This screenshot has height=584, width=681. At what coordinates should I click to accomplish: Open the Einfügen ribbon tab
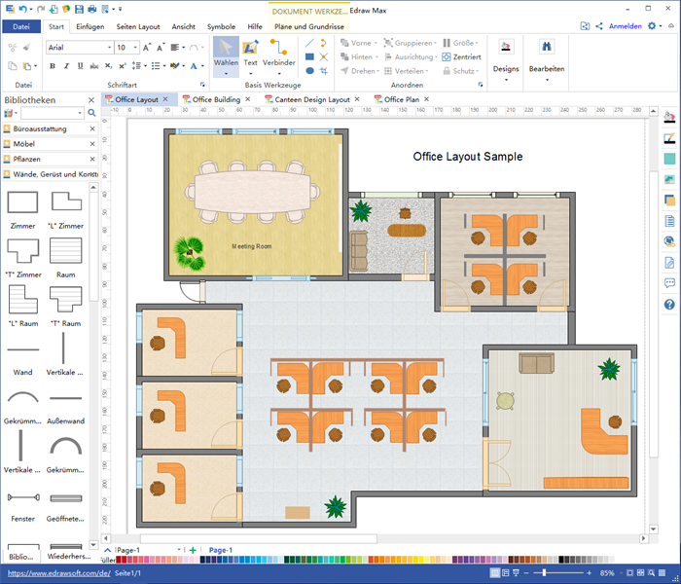[x=90, y=27]
